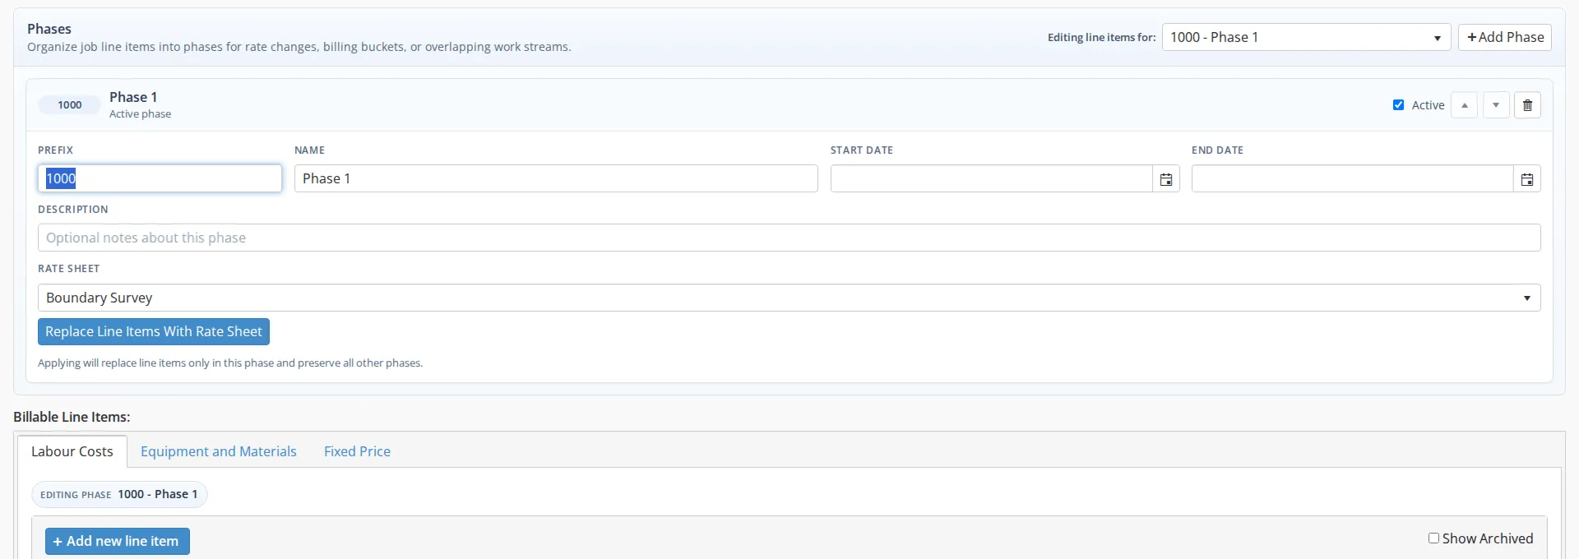The image size is (1579, 559).
Task: Click the 'Phase 1' phase header title
Action: 133,97
